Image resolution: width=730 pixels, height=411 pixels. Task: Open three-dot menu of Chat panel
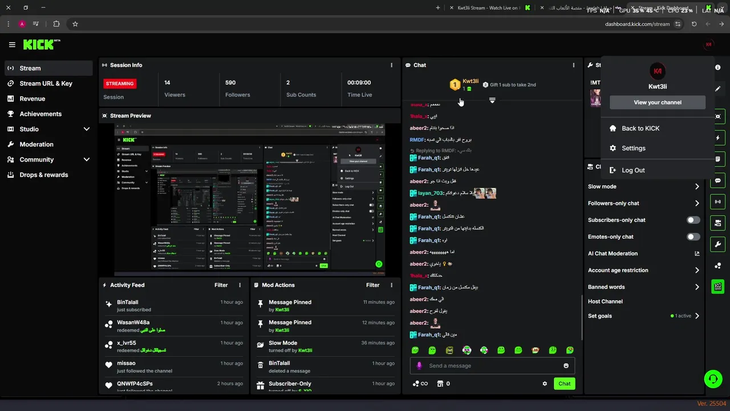(574, 65)
